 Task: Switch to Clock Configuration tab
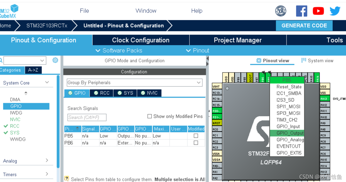point(141,40)
